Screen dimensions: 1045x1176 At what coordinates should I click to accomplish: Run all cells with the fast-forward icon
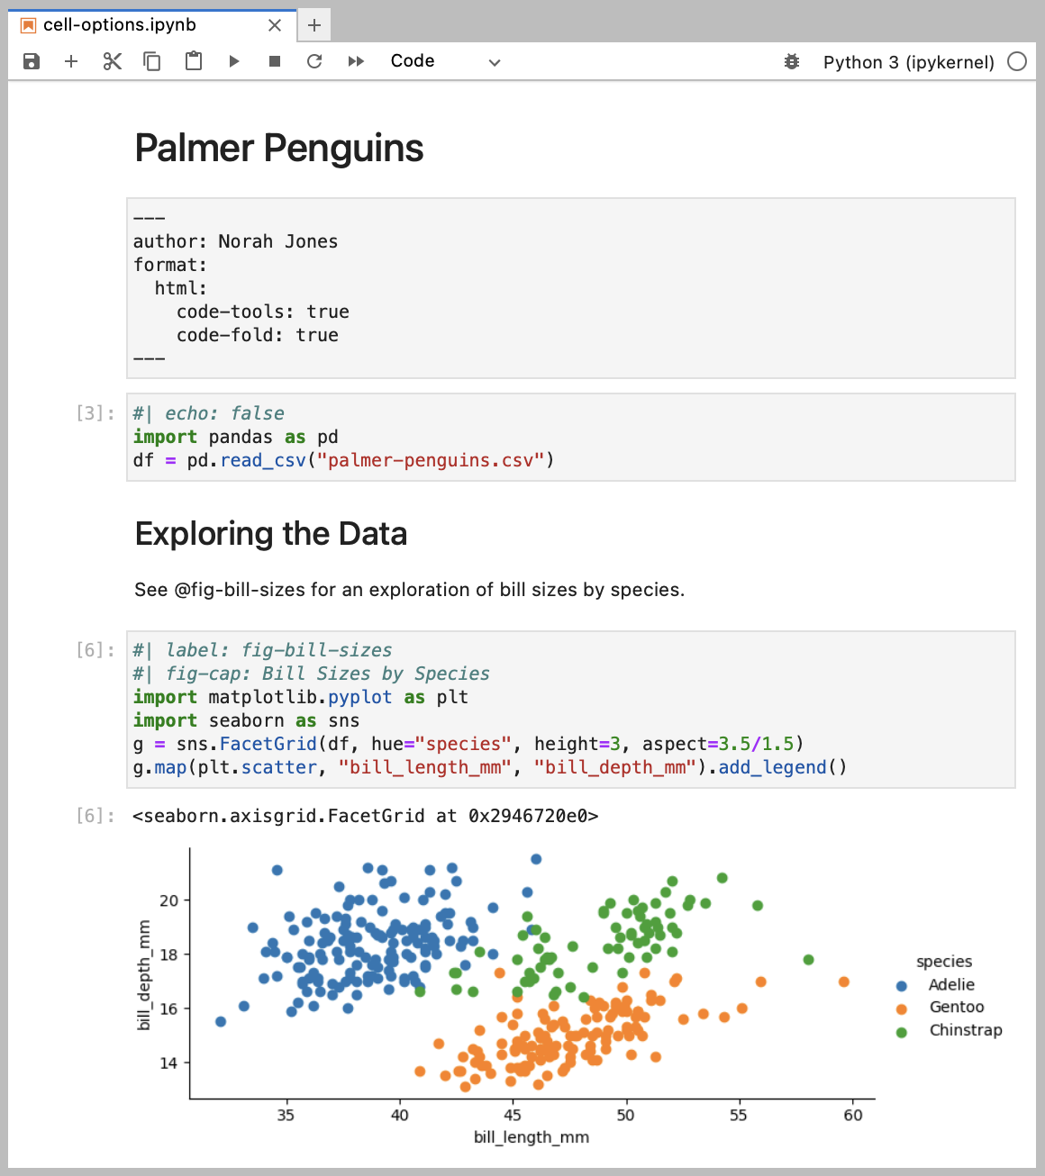(355, 61)
